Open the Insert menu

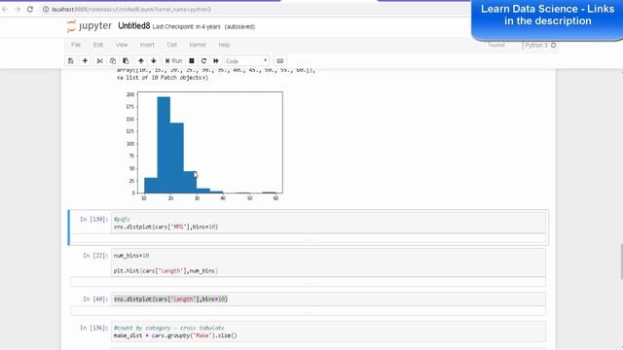tap(147, 45)
